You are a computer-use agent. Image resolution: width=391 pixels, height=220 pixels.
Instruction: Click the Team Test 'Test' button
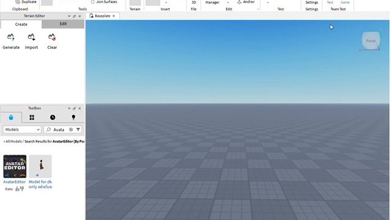(x=330, y=2)
